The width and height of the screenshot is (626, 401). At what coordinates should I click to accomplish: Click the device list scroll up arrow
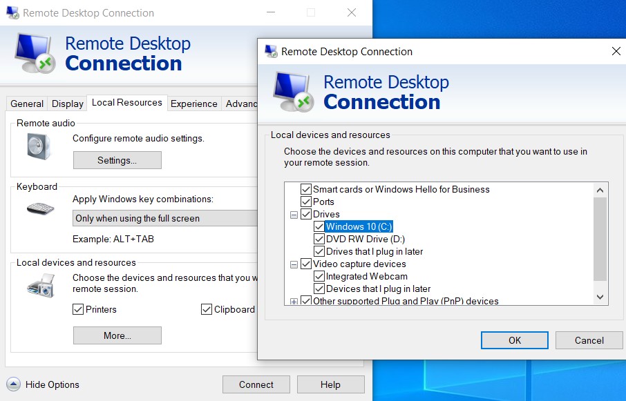[x=600, y=190]
